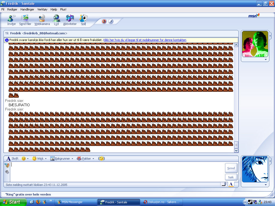Start voice call with Lyd icon
Screen dimensions: 275x206
tap(56, 20)
